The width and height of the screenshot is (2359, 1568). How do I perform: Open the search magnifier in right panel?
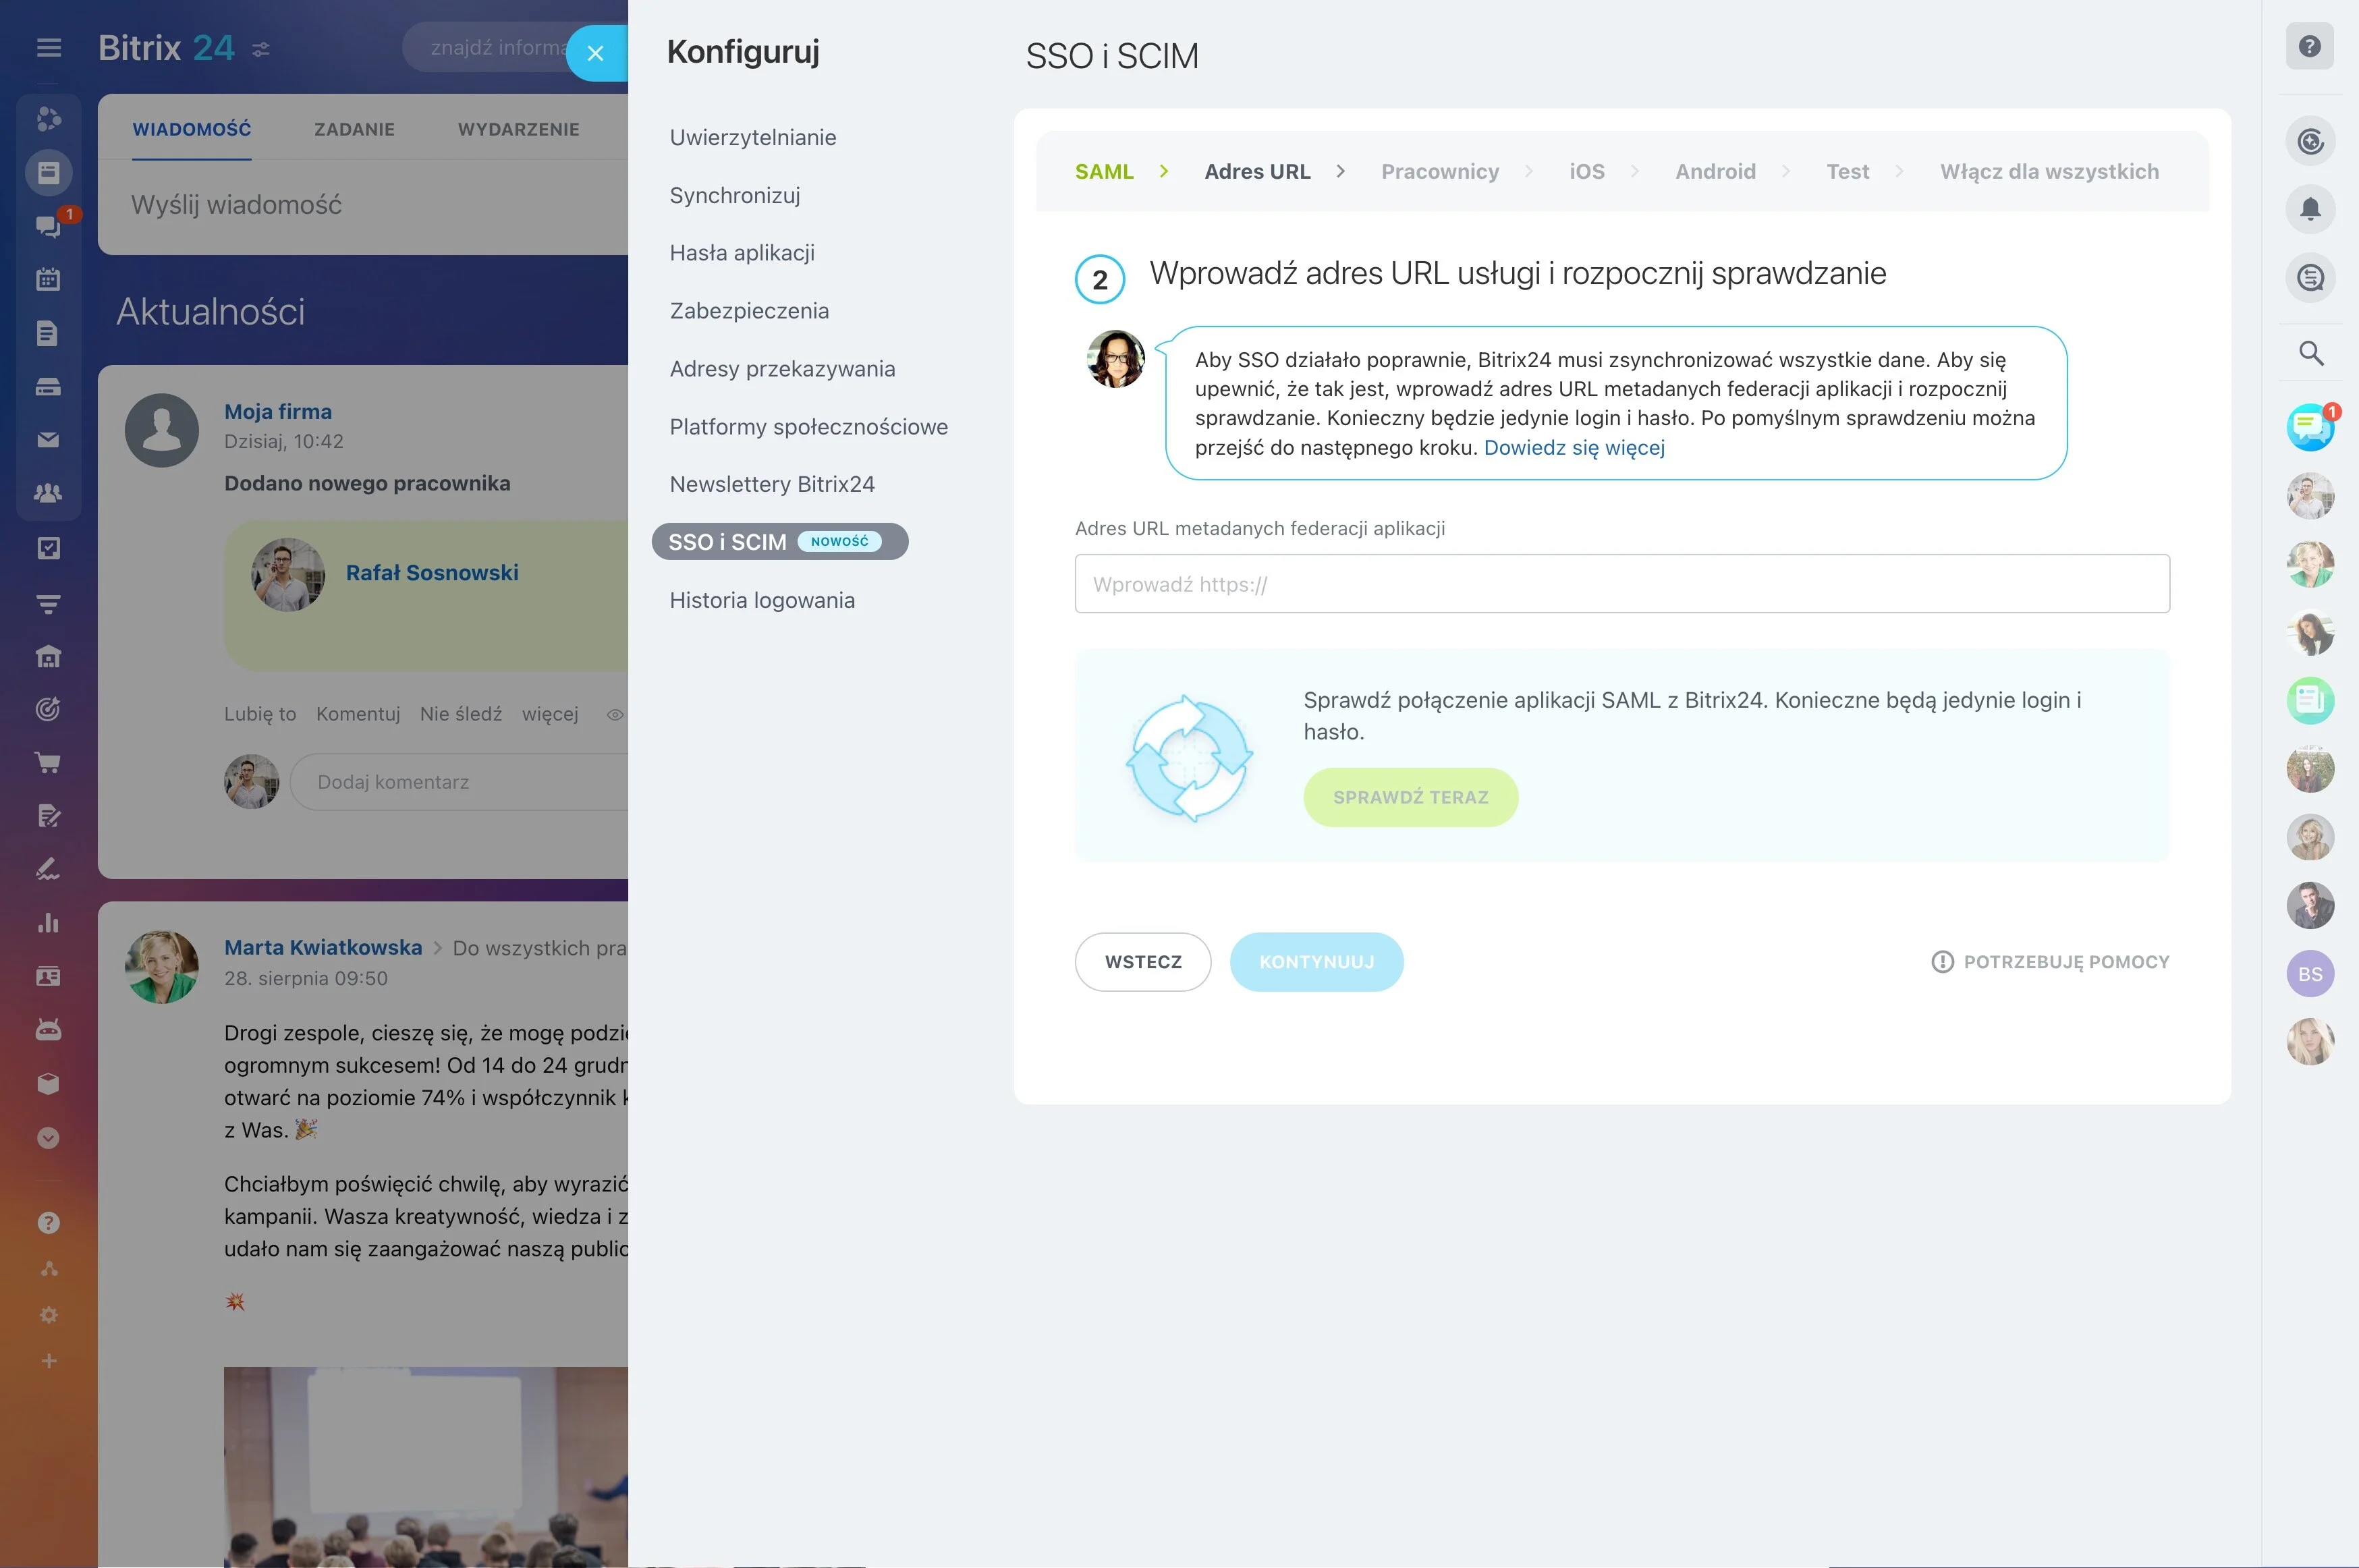(x=2310, y=353)
